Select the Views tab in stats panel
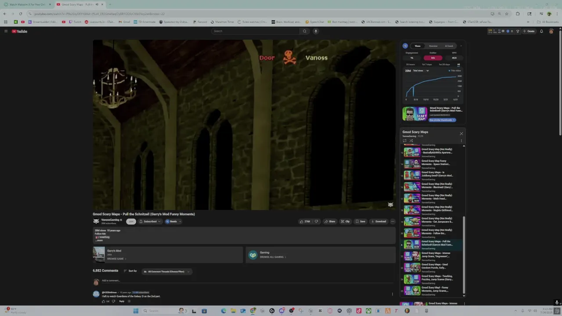 [418, 46]
